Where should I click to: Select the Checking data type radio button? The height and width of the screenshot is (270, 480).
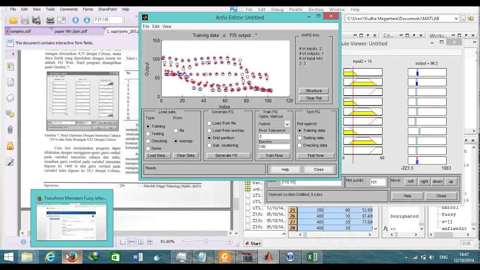148,141
